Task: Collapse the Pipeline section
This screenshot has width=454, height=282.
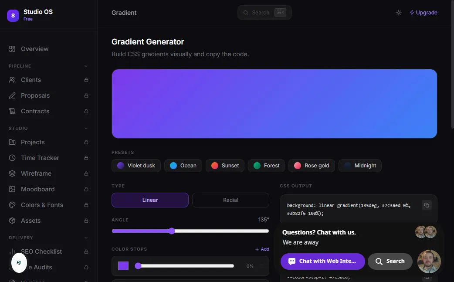Action: point(86,66)
